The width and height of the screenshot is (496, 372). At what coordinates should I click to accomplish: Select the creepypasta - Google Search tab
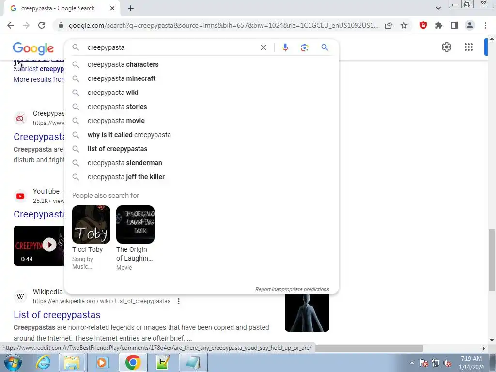tap(58, 8)
